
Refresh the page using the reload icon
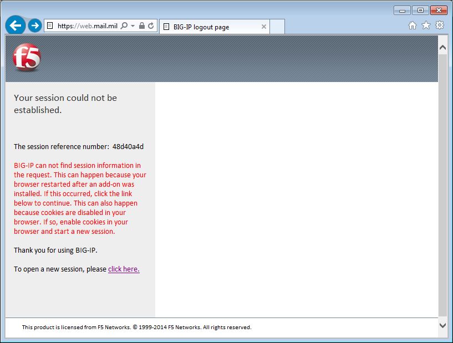tap(151, 25)
